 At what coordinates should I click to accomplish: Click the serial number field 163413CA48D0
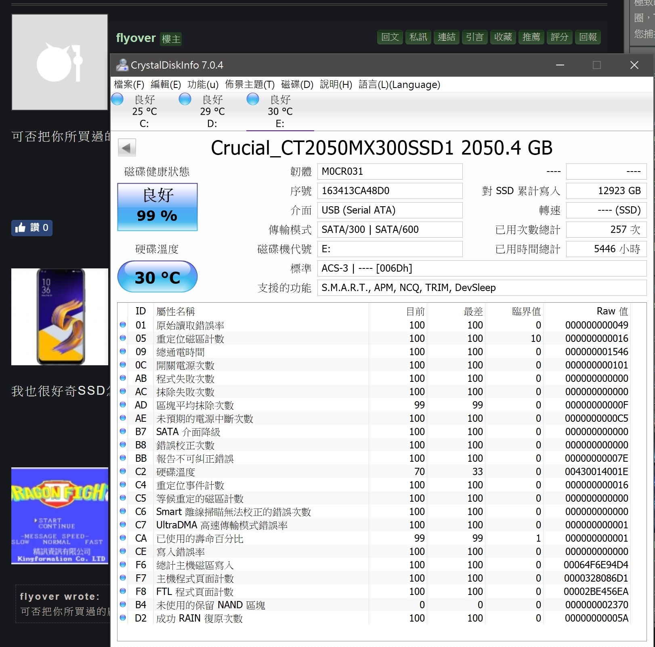pos(390,191)
